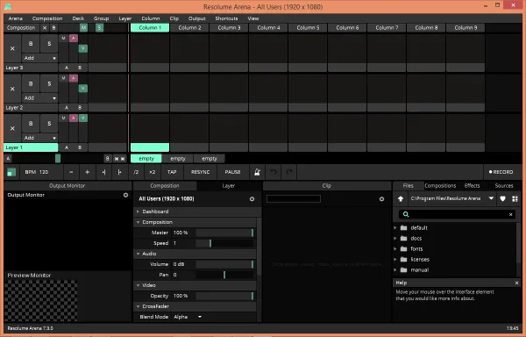Click crossfader auto-transition arrows
Image resolution: width=526 pixels, height=337 pixels.
pos(120,159)
